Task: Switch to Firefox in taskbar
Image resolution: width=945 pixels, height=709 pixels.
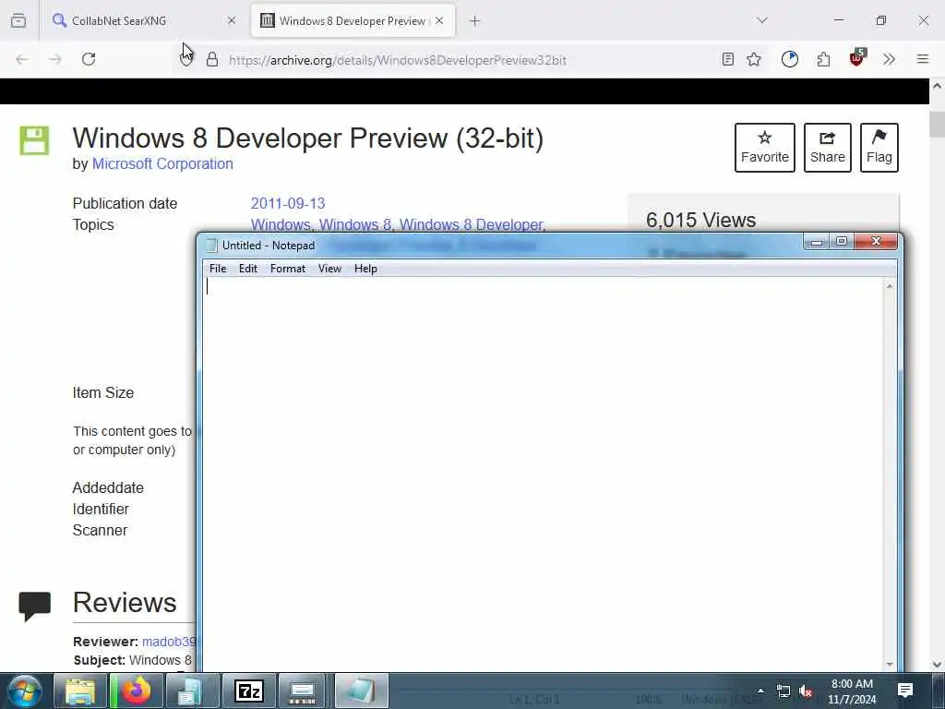Action: click(137, 691)
